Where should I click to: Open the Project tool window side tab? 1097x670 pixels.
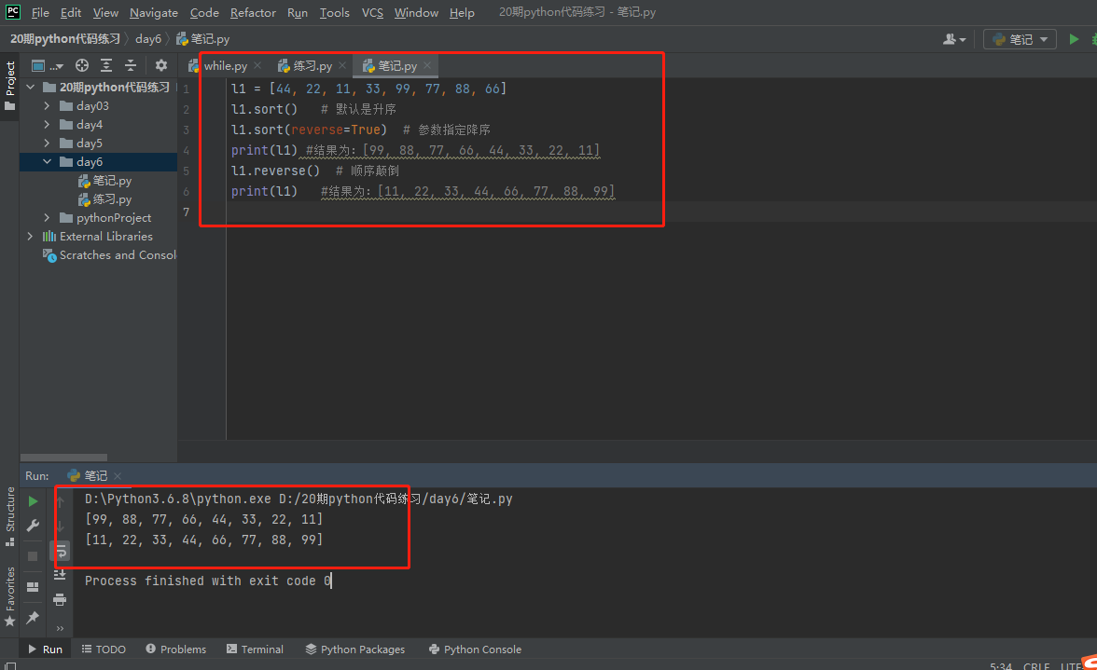coord(9,86)
